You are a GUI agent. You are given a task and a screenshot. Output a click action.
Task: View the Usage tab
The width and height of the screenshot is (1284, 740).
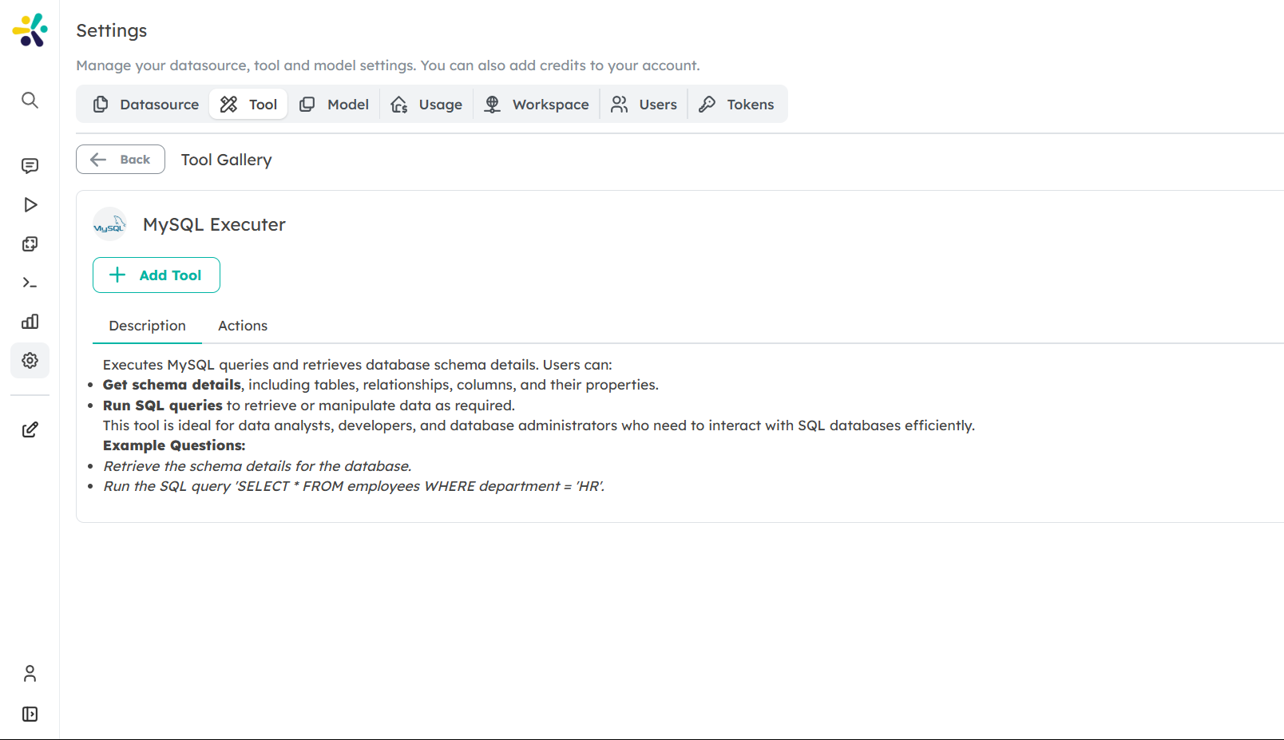[427, 104]
